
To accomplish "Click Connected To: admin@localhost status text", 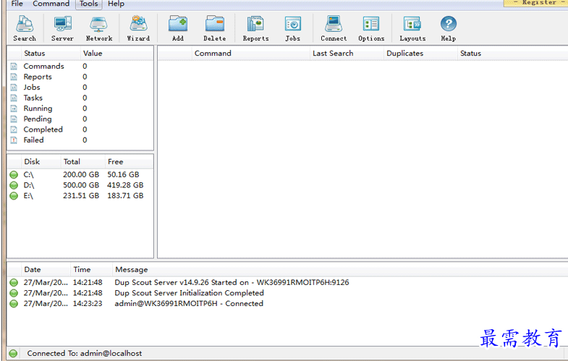I will (85, 353).
